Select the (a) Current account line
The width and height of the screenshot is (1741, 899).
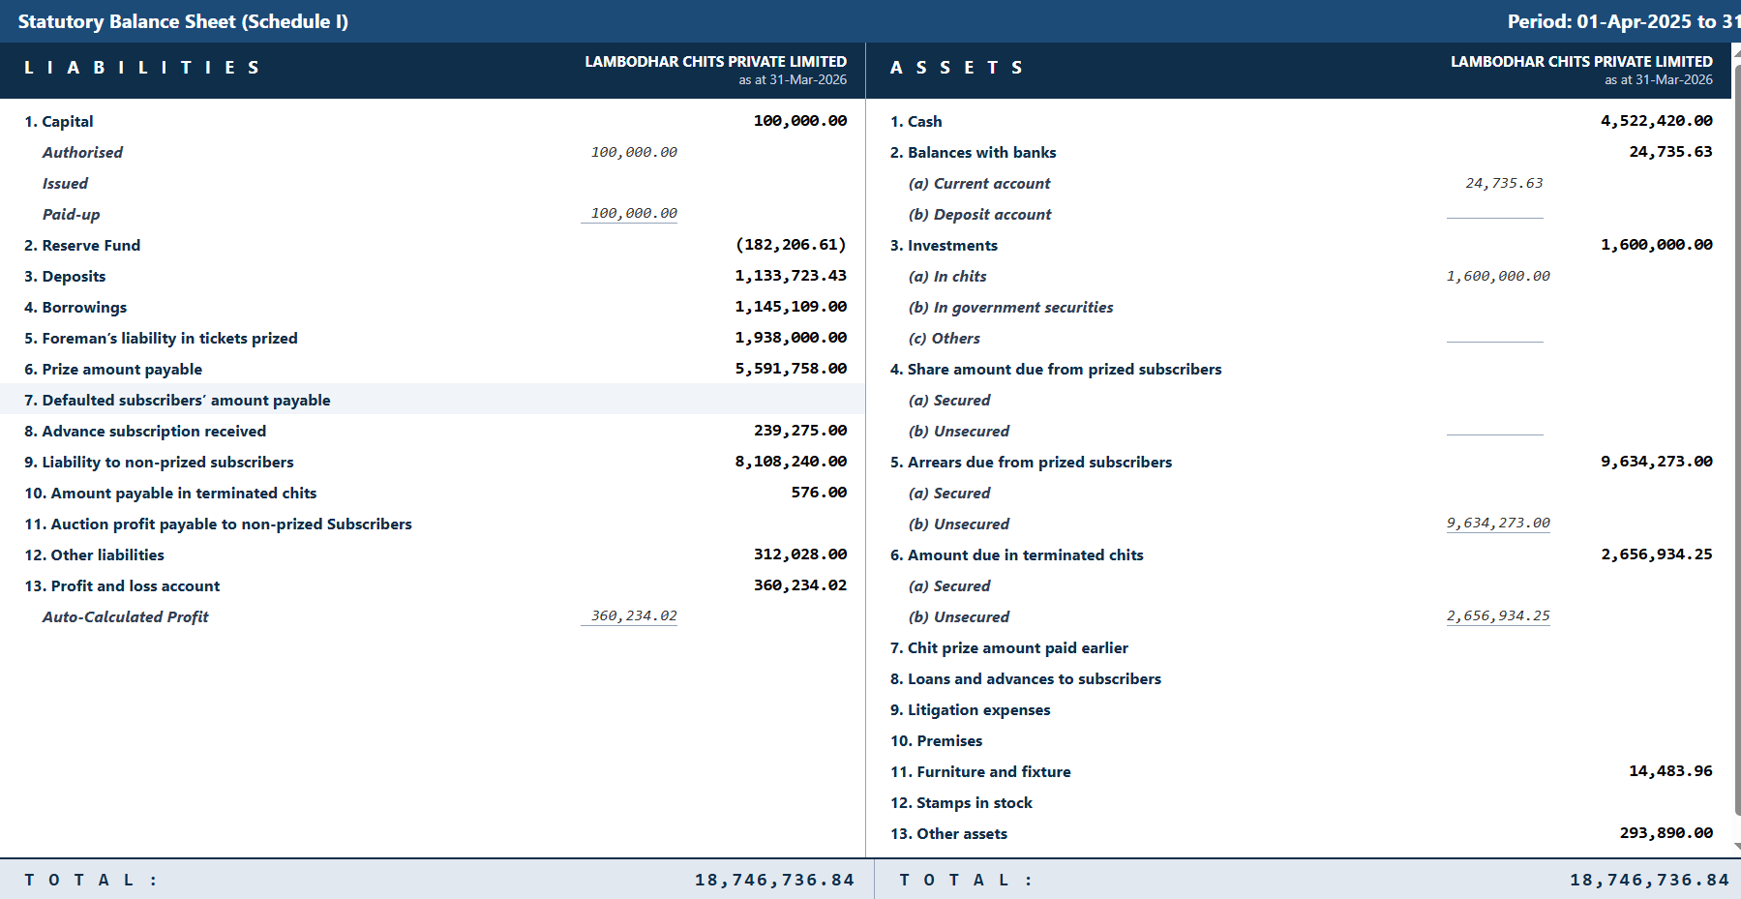(x=1299, y=183)
